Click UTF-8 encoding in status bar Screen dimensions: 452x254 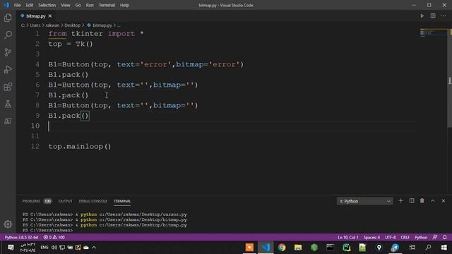point(391,237)
